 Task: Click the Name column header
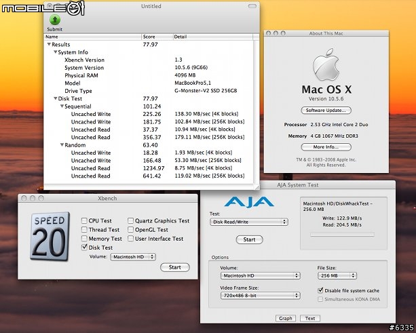coord(92,37)
